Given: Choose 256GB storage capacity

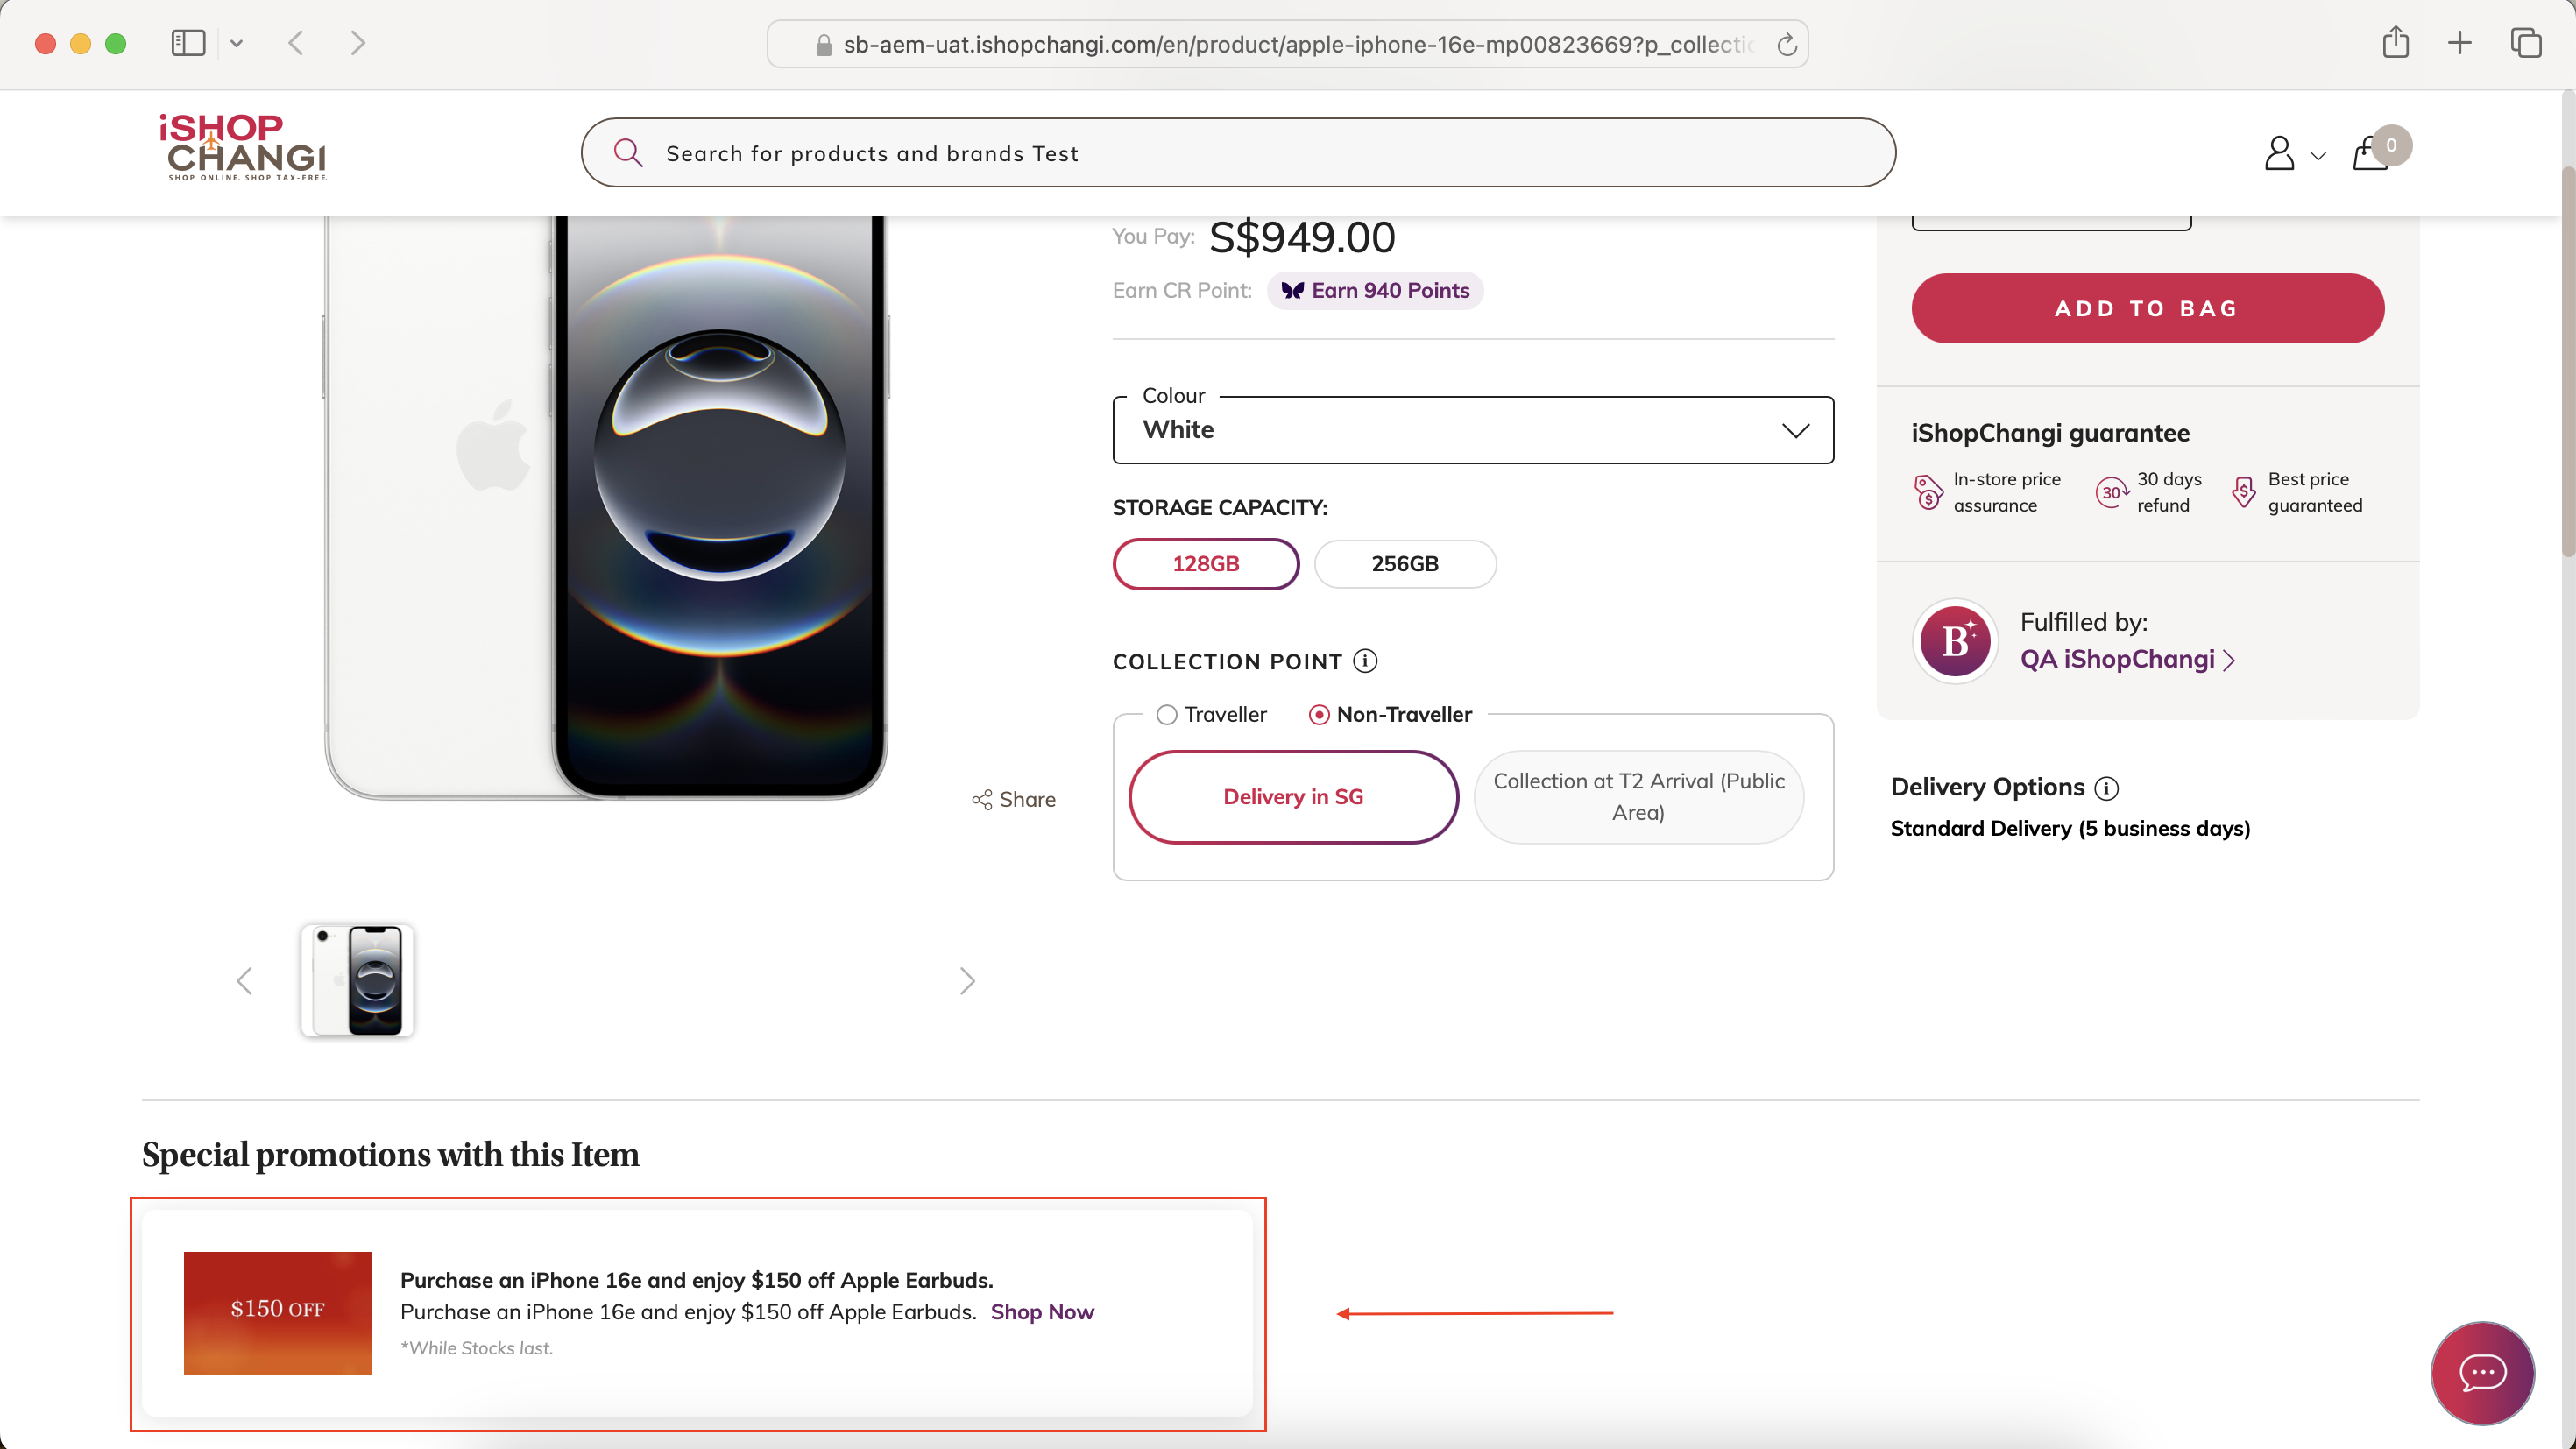Looking at the screenshot, I should point(1405,564).
